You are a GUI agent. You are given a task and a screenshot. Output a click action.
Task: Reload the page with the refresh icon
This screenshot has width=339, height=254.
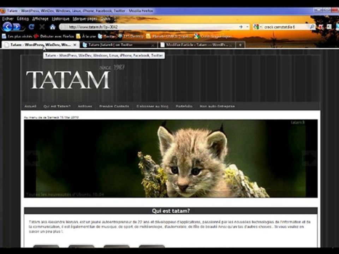click(x=31, y=27)
